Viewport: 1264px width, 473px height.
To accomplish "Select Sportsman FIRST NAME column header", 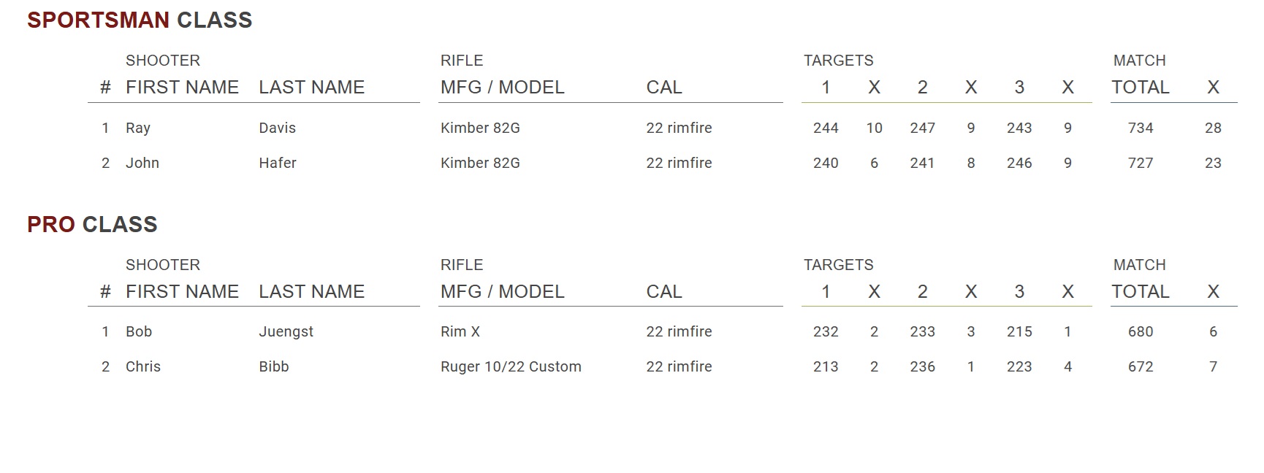I will coord(182,88).
